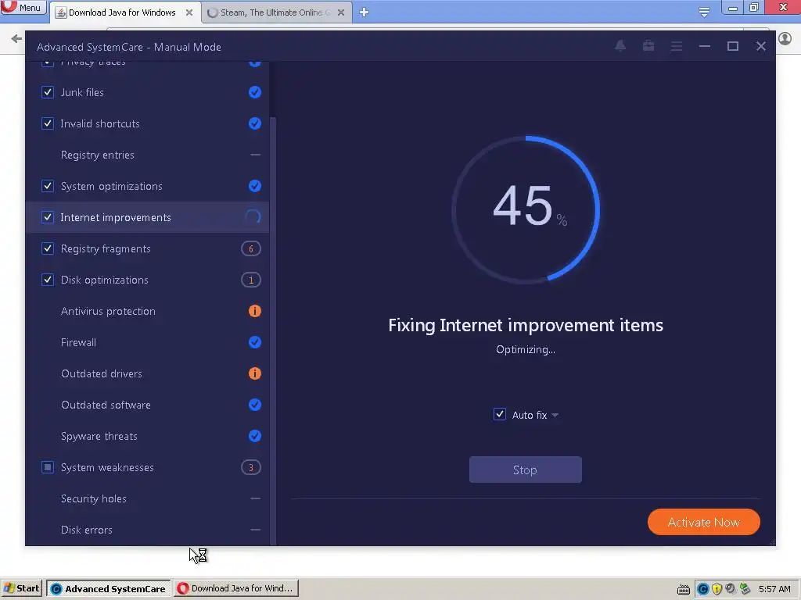Toggle the Auto fix checkbox
The height and width of the screenshot is (600, 801).
500,414
